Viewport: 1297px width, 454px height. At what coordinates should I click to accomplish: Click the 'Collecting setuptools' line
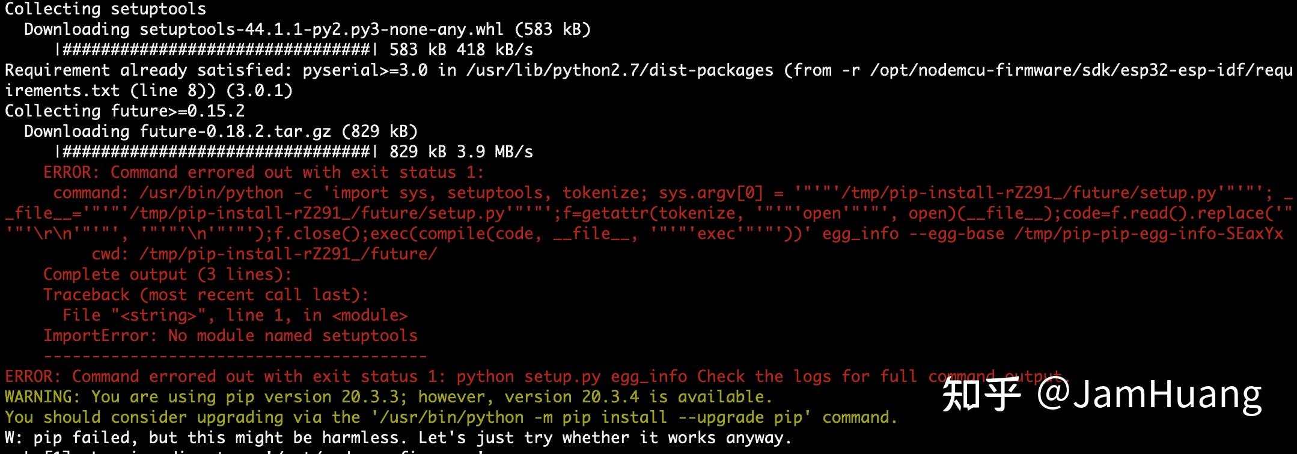pos(105,9)
